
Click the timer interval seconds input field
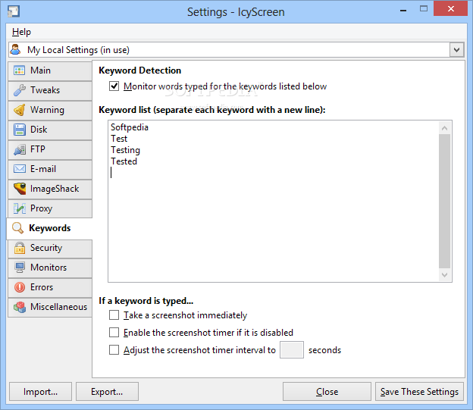coord(291,350)
